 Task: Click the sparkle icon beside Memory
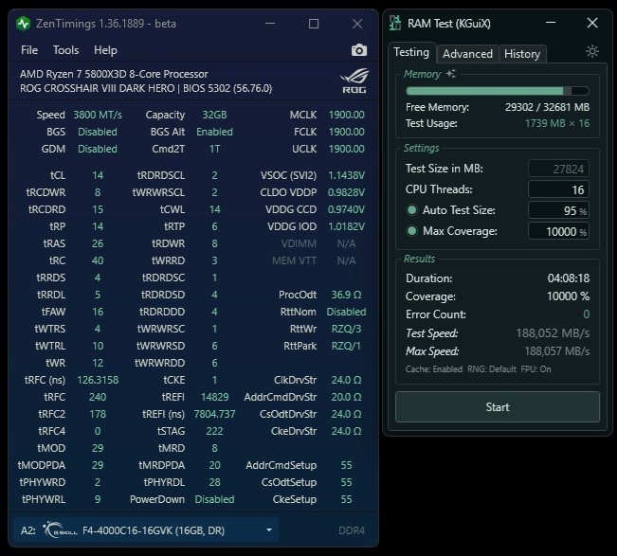pyautogui.click(x=451, y=74)
